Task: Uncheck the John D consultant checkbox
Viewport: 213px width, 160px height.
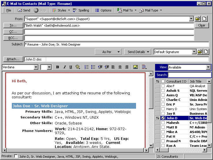Action: click(x=163, y=118)
